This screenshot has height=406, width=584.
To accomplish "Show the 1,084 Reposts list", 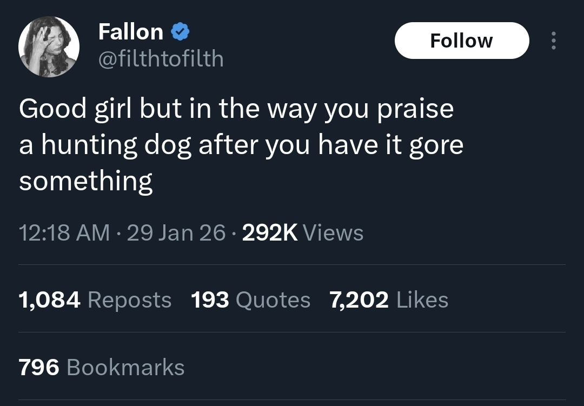I will tap(95, 299).
